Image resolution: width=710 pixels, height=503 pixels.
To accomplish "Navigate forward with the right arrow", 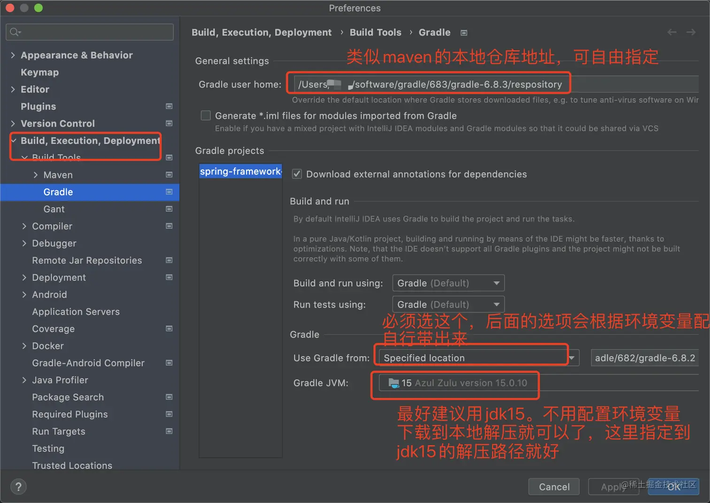I will [691, 32].
